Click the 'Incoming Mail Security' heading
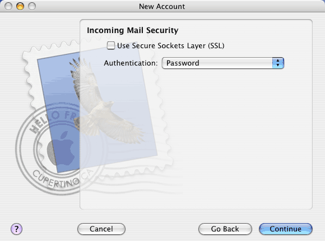 [132, 30]
